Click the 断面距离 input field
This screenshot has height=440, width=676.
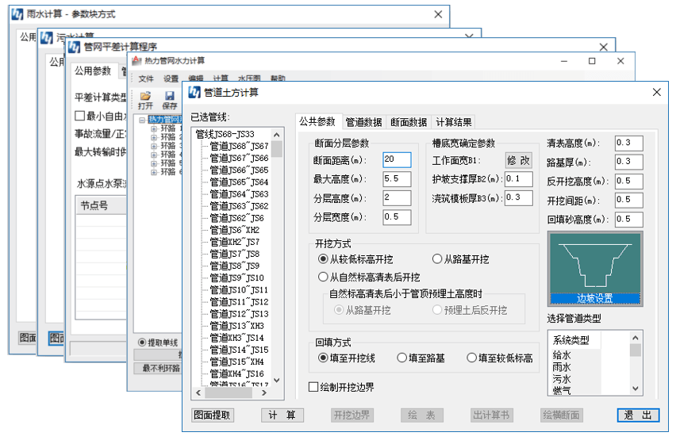tap(397, 160)
